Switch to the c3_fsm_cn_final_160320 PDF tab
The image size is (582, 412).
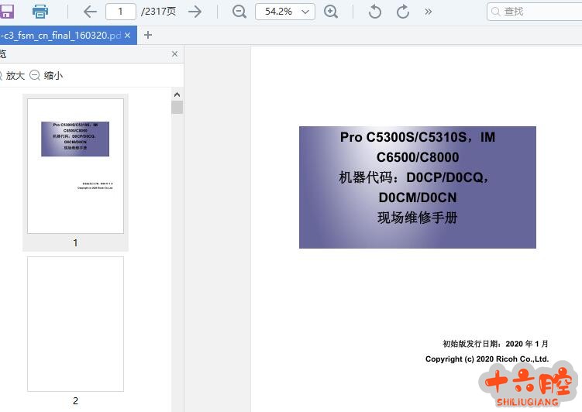tap(60, 35)
